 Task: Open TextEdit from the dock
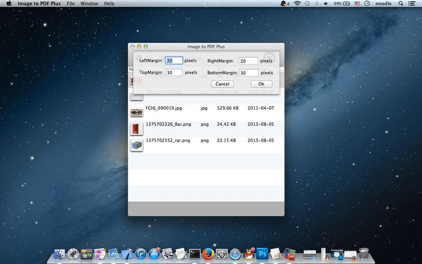[x=181, y=254]
